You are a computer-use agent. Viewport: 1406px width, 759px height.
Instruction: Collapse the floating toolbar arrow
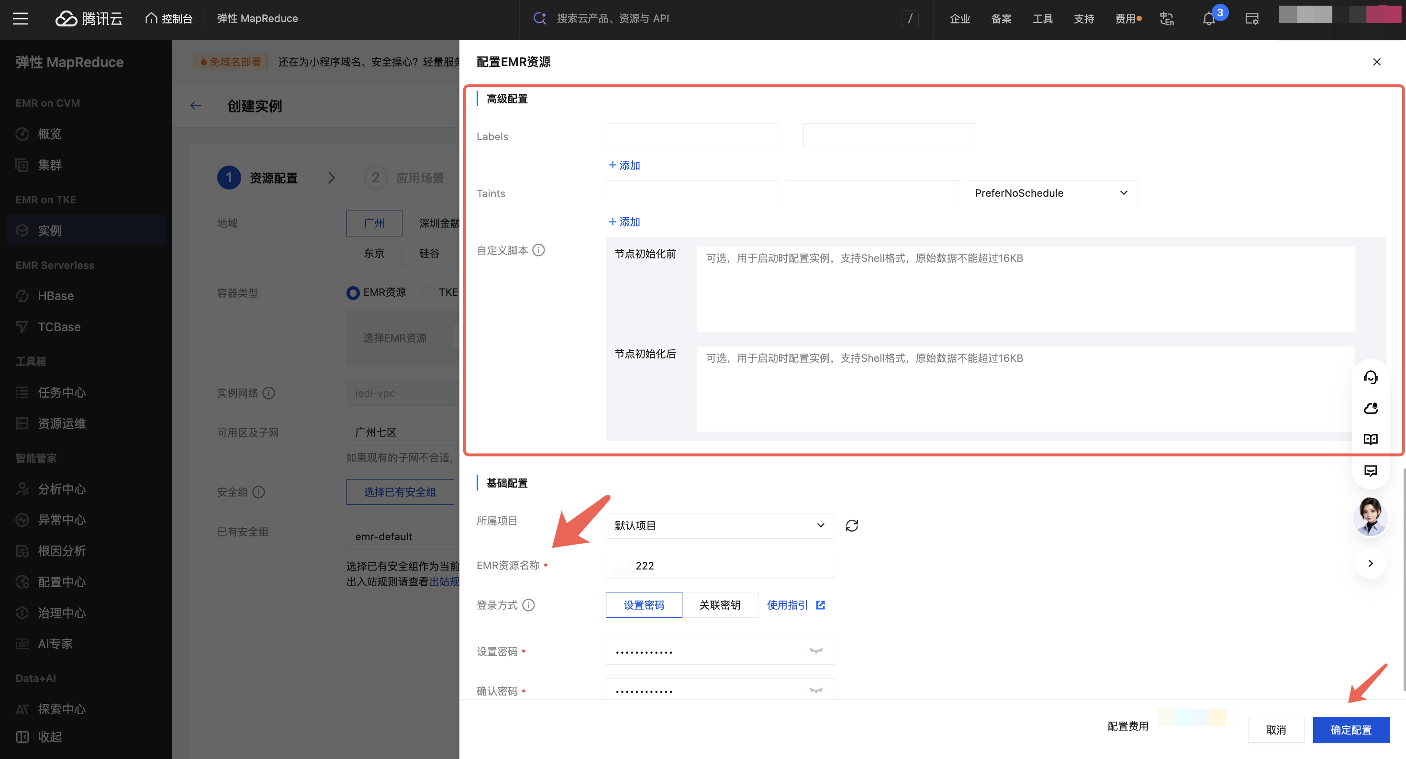[1371, 564]
